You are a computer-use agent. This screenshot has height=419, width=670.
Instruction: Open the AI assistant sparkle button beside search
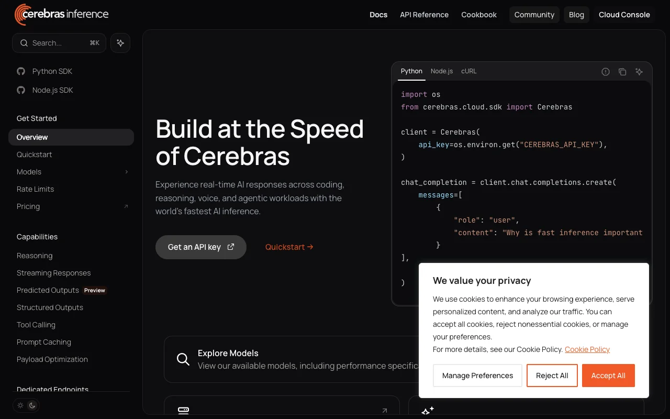tap(120, 43)
